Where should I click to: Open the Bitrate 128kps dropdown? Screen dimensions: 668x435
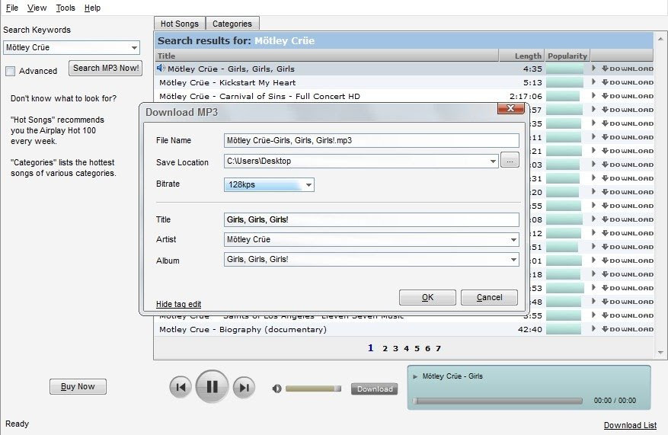[x=309, y=185]
